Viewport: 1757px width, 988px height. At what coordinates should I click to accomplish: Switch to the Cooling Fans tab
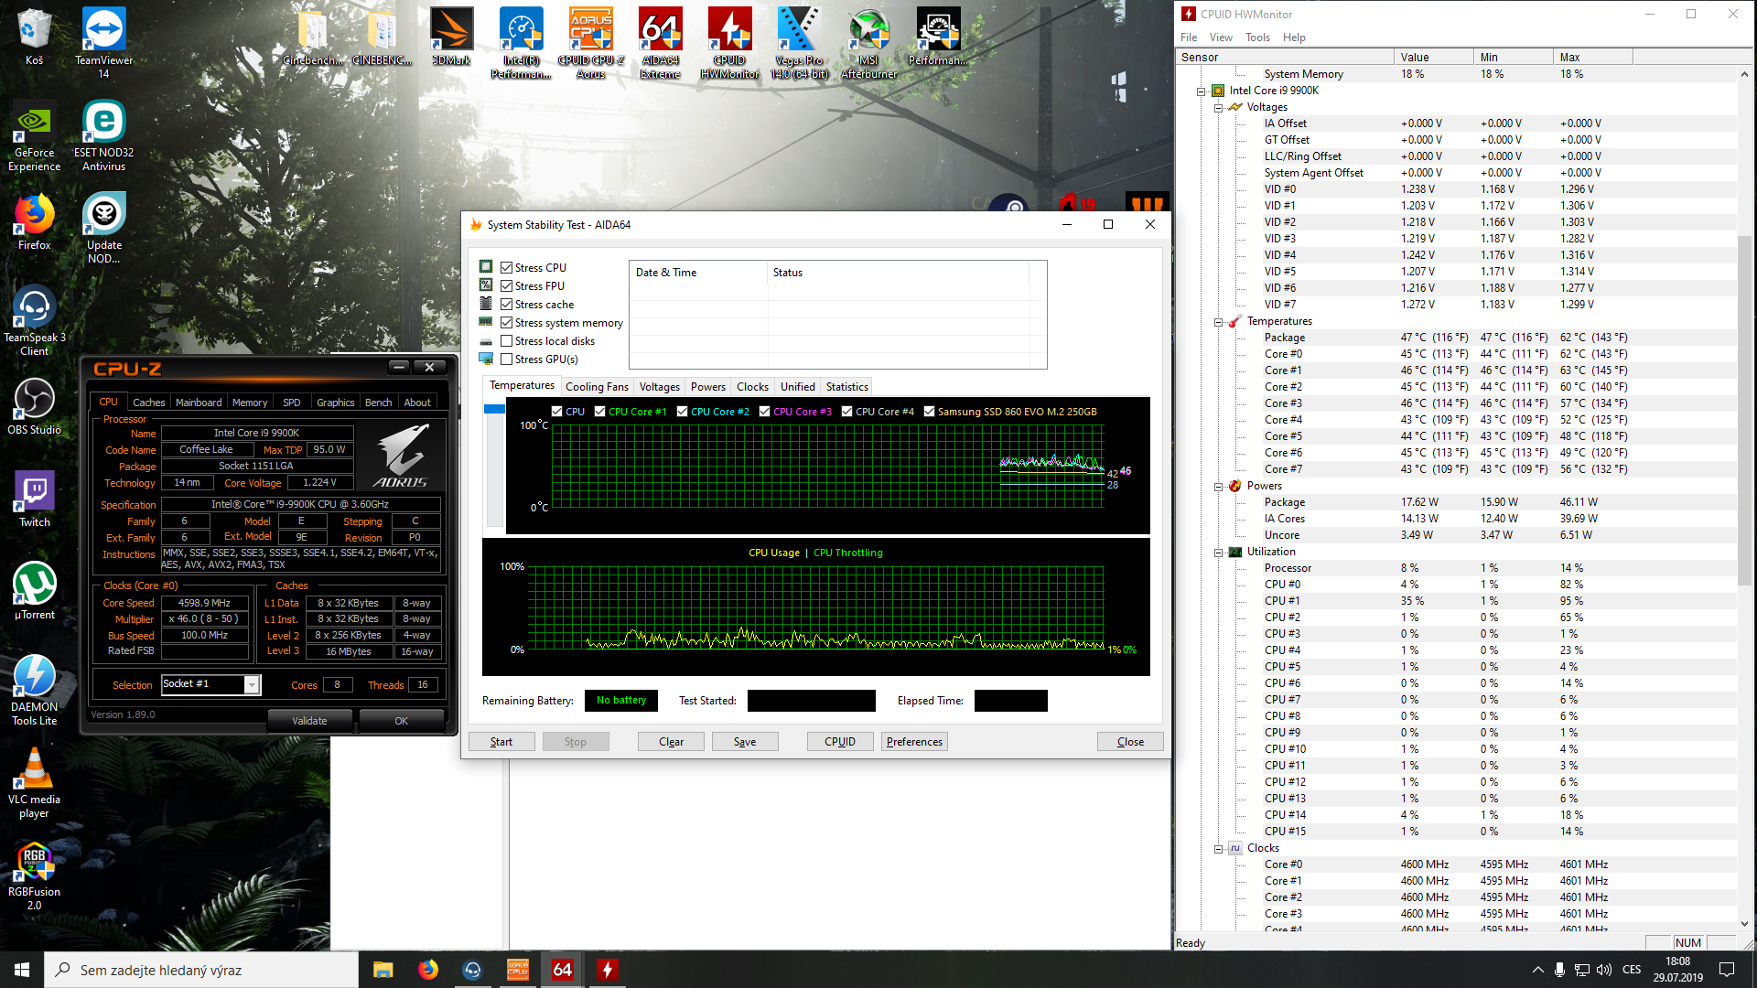pyautogui.click(x=597, y=387)
